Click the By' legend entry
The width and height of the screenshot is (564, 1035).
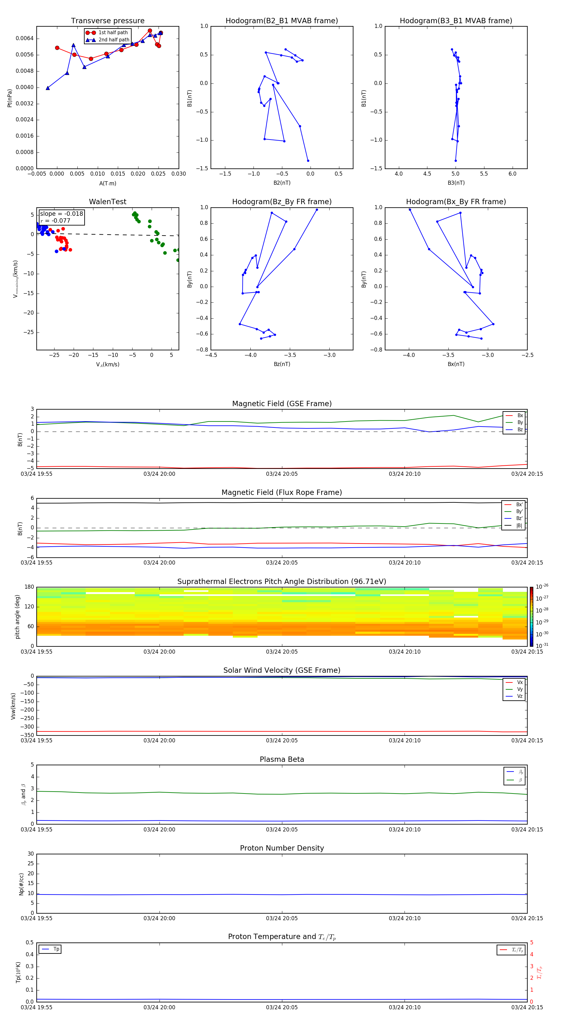[x=514, y=512]
